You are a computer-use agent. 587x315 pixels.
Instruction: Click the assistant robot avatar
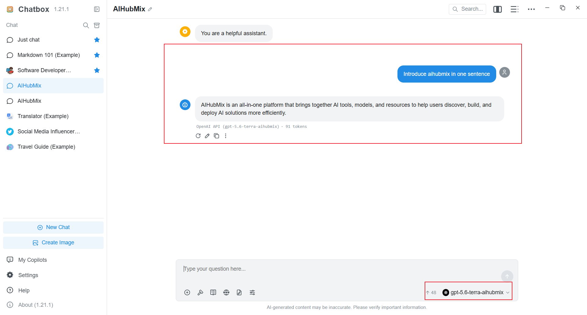click(x=185, y=105)
